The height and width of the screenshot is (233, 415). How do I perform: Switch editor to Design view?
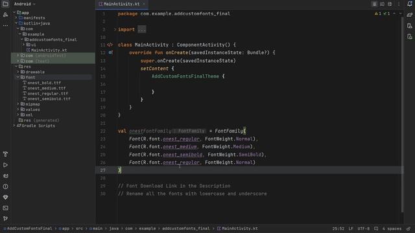(390, 4)
